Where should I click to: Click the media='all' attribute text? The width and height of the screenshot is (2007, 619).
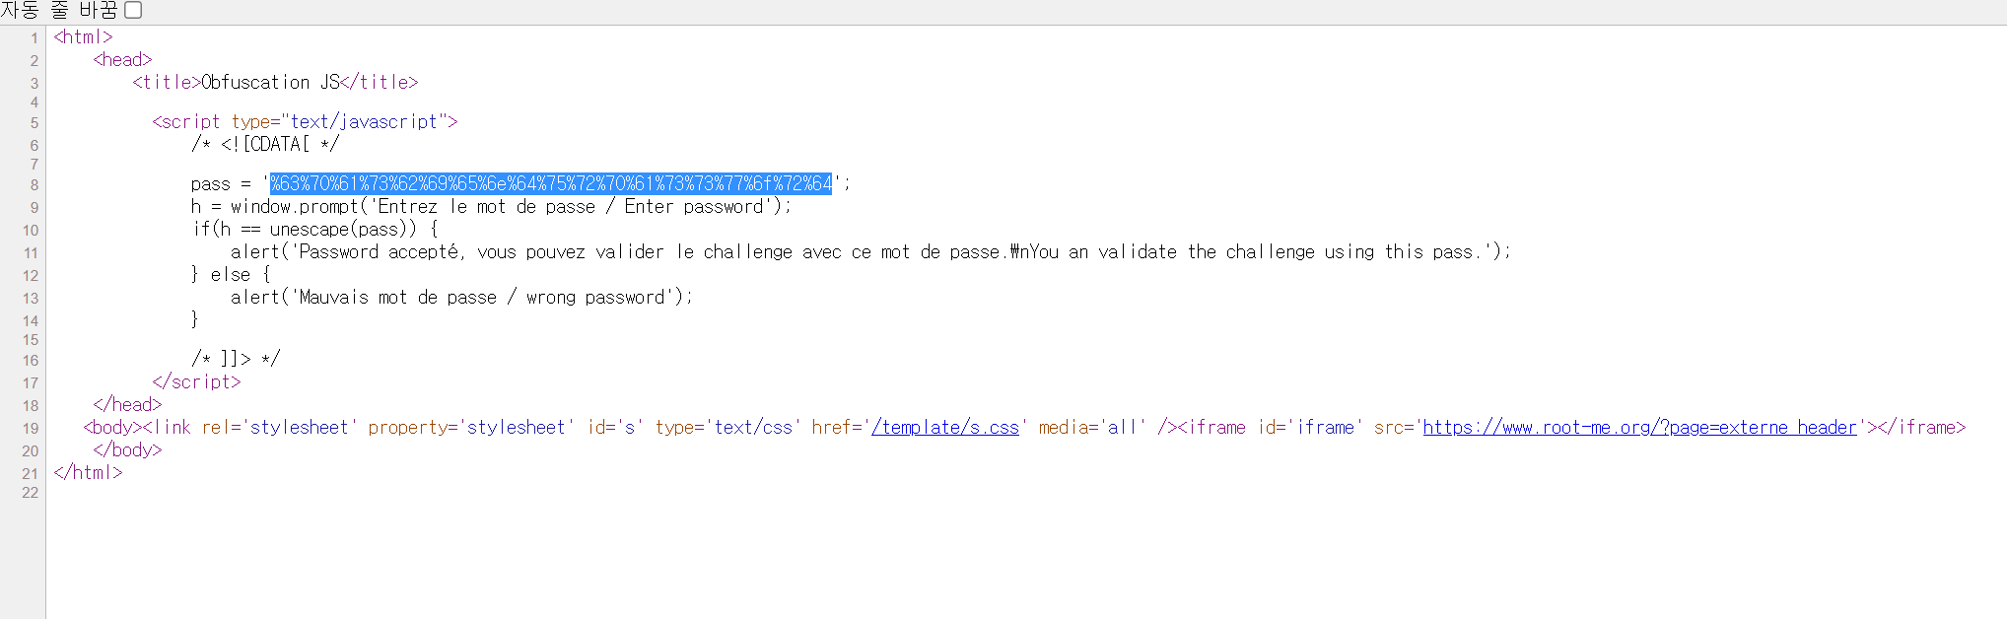(1093, 427)
